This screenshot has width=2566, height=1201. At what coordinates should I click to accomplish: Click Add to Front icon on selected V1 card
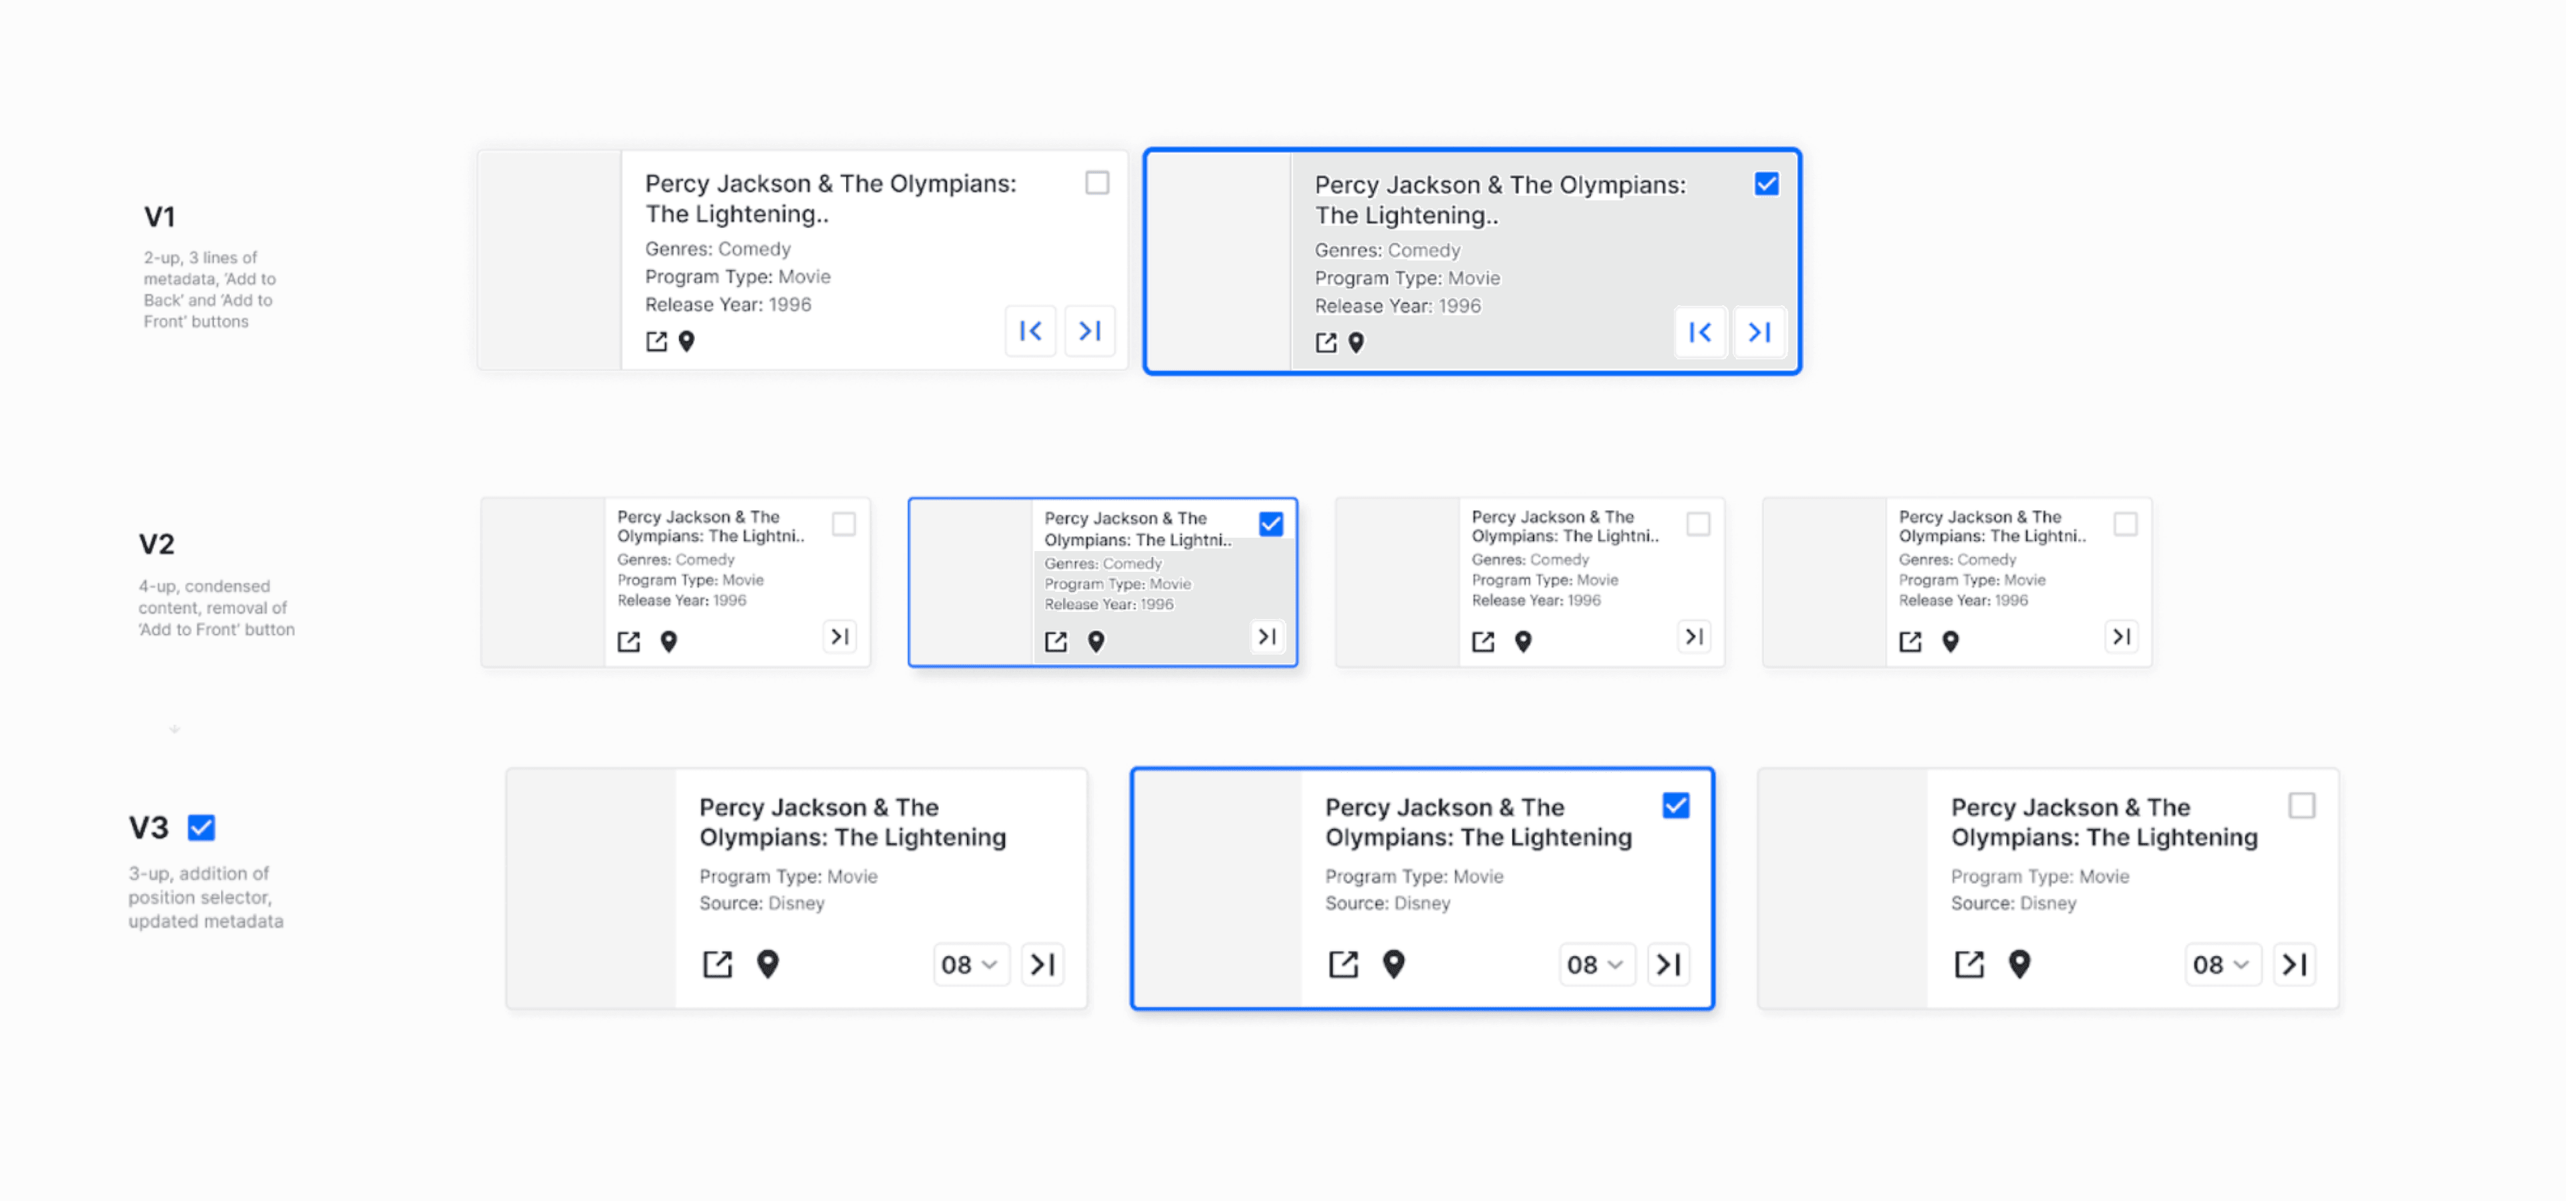pyautogui.click(x=1699, y=333)
